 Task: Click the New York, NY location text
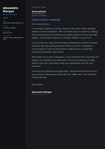[x=8, y=33]
